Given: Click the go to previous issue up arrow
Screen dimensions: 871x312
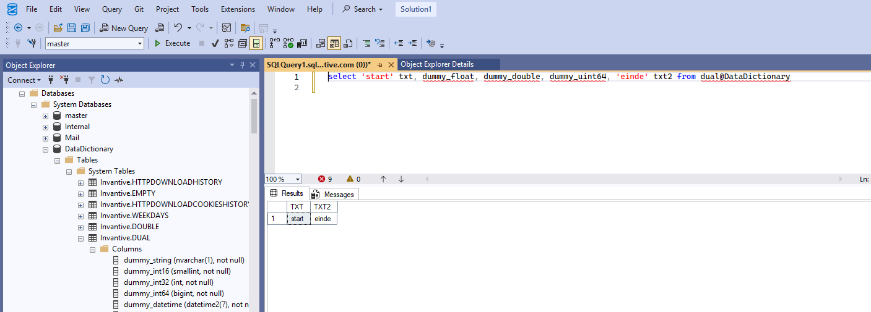Looking at the screenshot, I should 383,179.
